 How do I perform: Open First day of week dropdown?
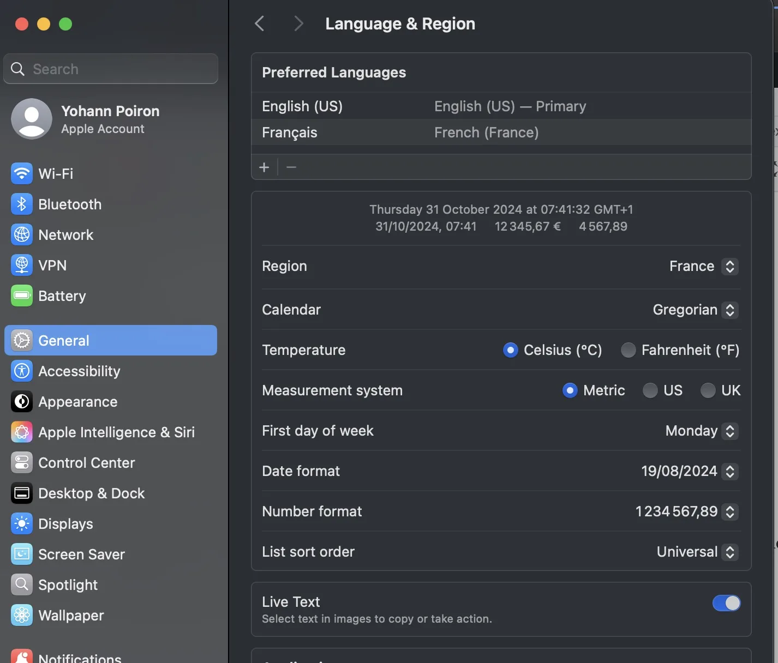click(x=701, y=431)
